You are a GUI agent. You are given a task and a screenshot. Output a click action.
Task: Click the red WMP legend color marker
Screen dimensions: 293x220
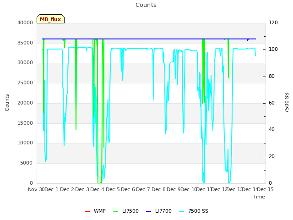click(87, 212)
